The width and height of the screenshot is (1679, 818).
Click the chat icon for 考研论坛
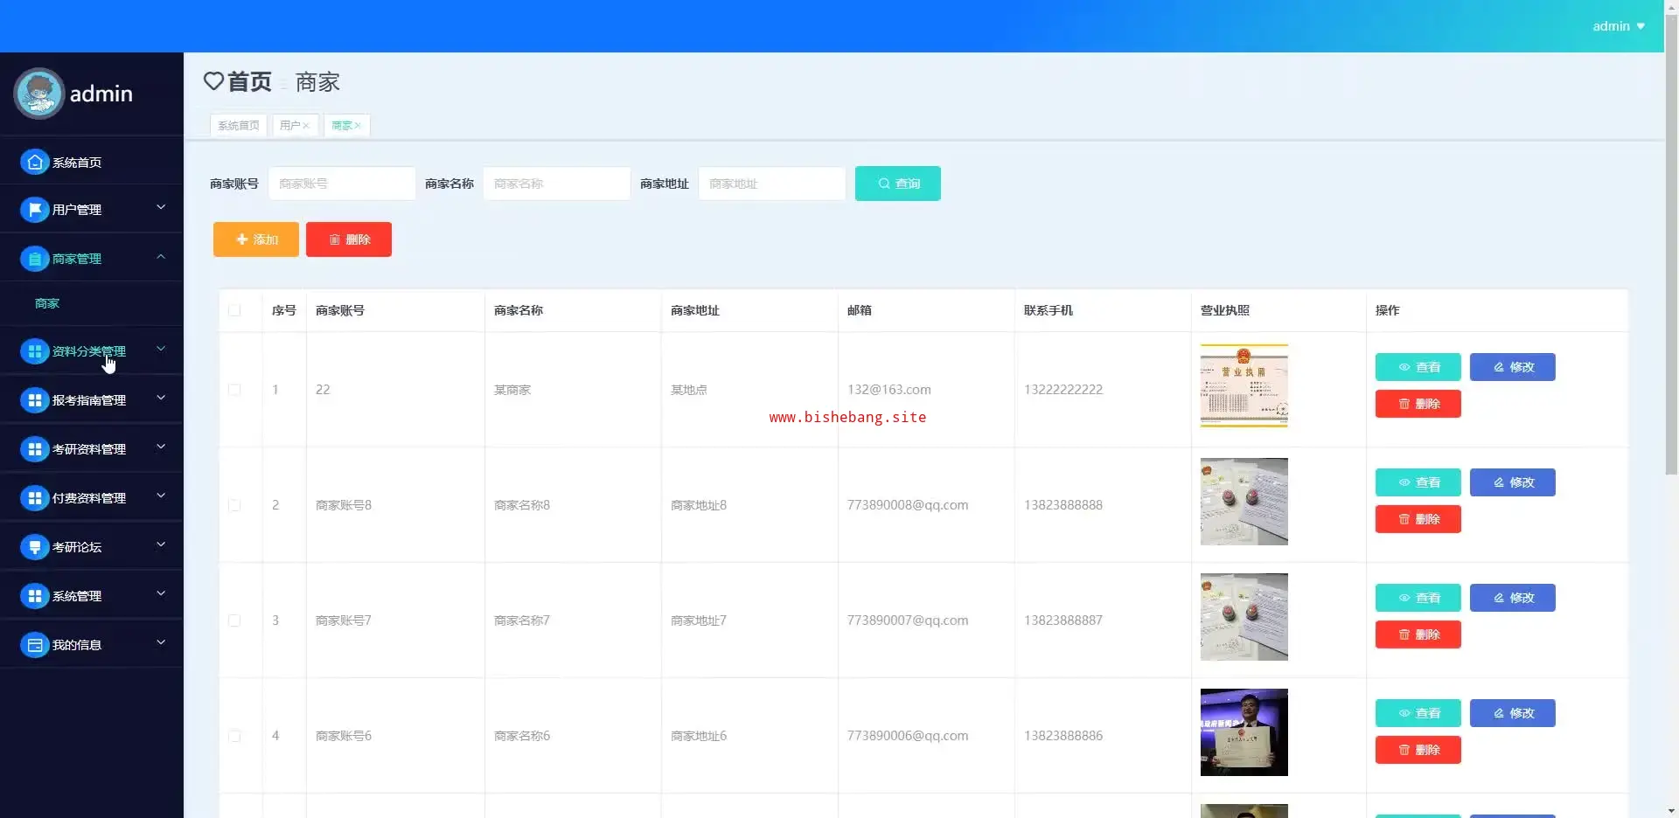pos(34,547)
